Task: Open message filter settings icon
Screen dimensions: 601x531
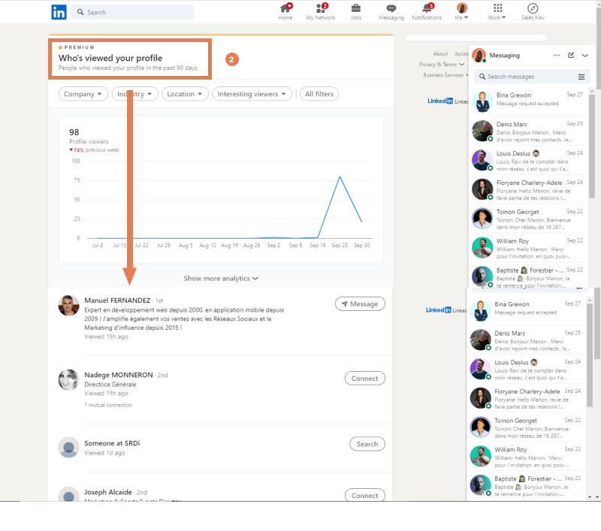Action: pos(581,77)
